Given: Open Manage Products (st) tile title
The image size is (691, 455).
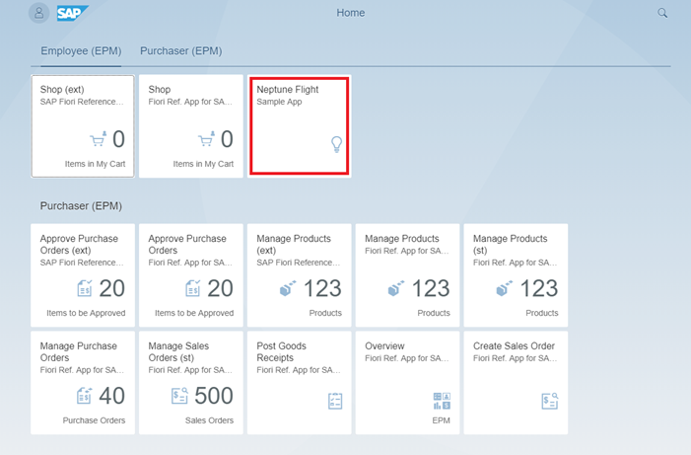Looking at the screenshot, I should click(x=511, y=244).
